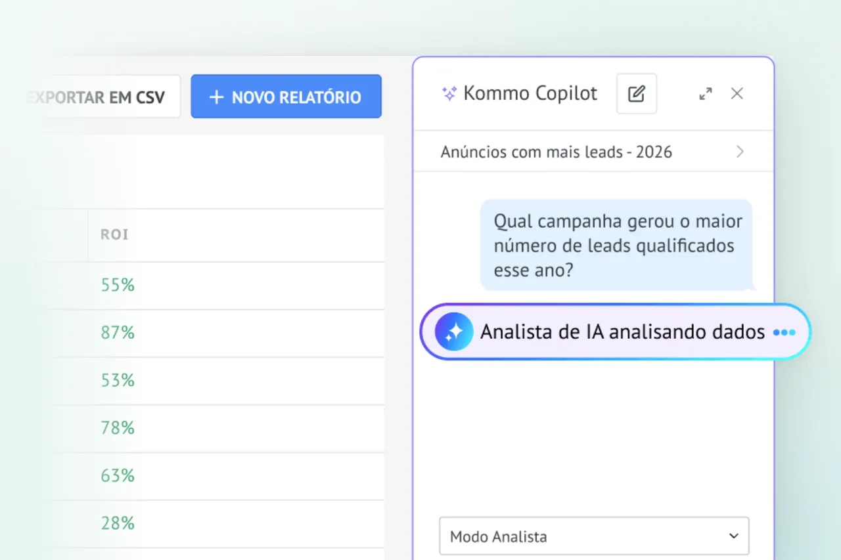Click the 55% ROI value
The image size is (841, 560).
pyautogui.click(x=118, y=285)
